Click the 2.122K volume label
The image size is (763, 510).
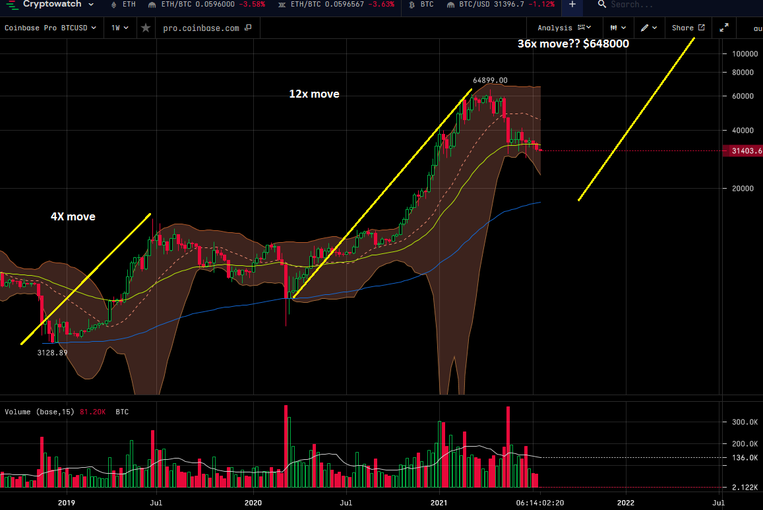[x=745, y=487]
